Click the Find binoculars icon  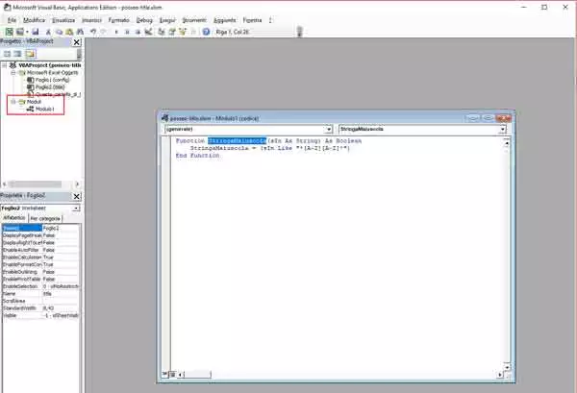coord(80,32)
